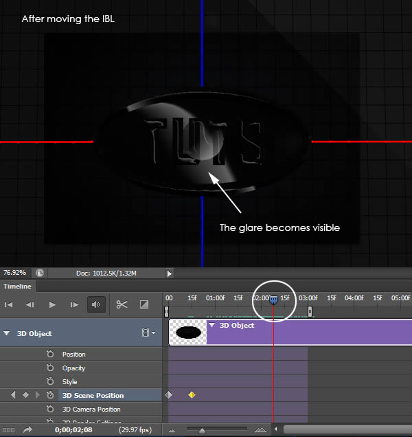Screen dimensions: 412x437
Task: Play the timeline animation
Action: tap(52, 304)
